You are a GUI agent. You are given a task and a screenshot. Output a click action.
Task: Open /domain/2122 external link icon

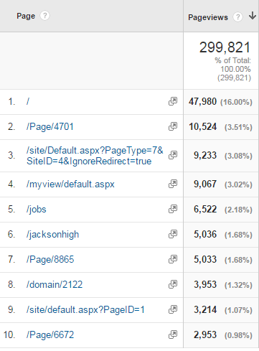[173, 284]
